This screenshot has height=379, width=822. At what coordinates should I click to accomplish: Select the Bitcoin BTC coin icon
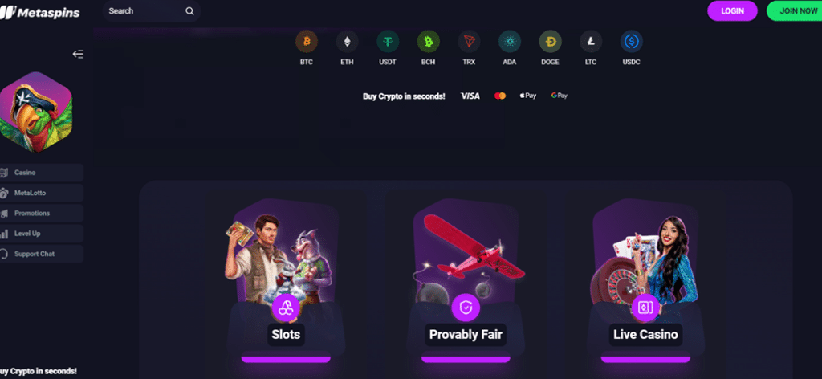point(307,42)
